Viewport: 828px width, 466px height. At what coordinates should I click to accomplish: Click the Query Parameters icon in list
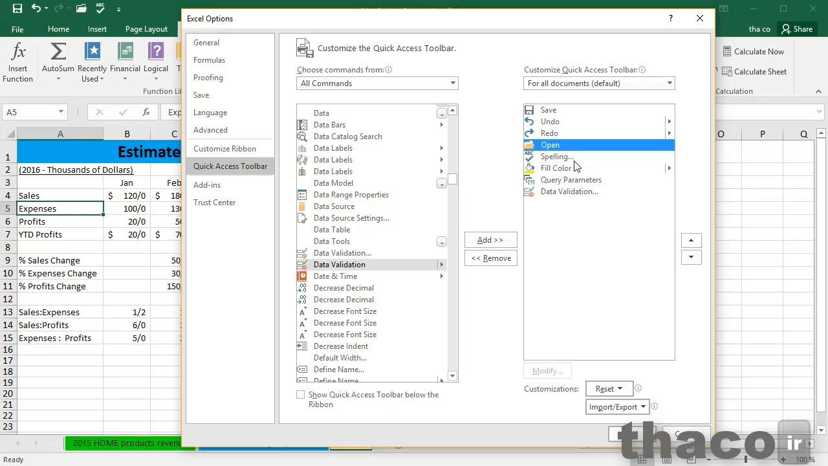pyautogui.click(x=529, y=180)
